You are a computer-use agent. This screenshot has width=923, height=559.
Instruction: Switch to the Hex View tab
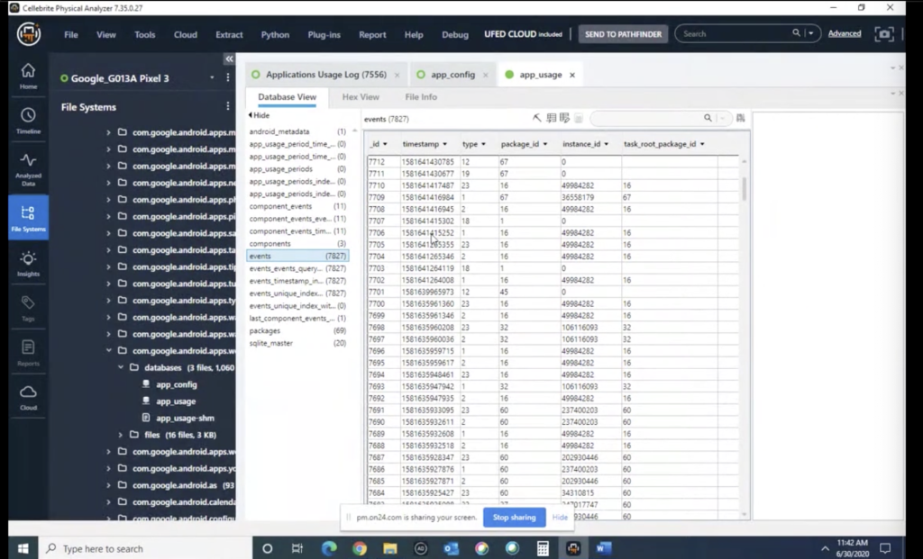[361, 97]
